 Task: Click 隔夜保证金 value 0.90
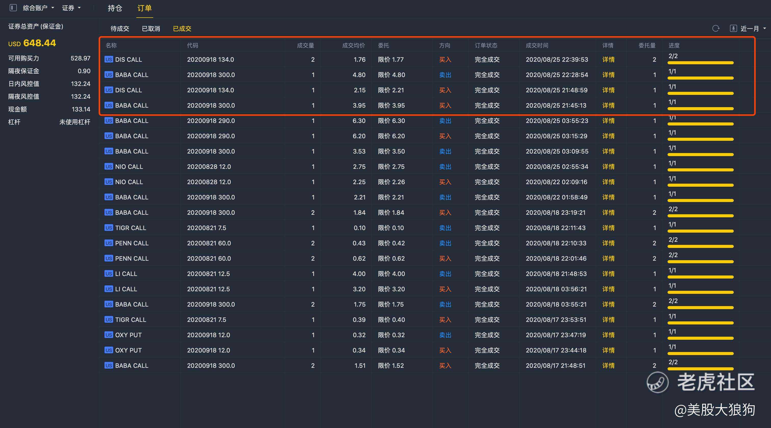click(x=84, y=71)
